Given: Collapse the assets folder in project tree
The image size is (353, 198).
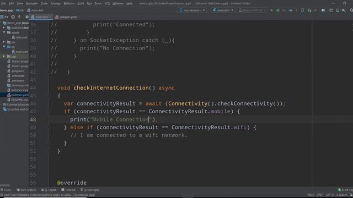Looking at the screenshot, I should [4, 32].
